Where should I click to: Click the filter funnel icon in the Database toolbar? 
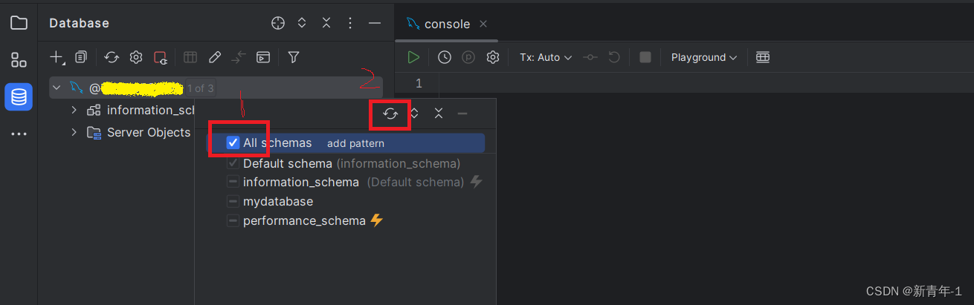point(294,57)
